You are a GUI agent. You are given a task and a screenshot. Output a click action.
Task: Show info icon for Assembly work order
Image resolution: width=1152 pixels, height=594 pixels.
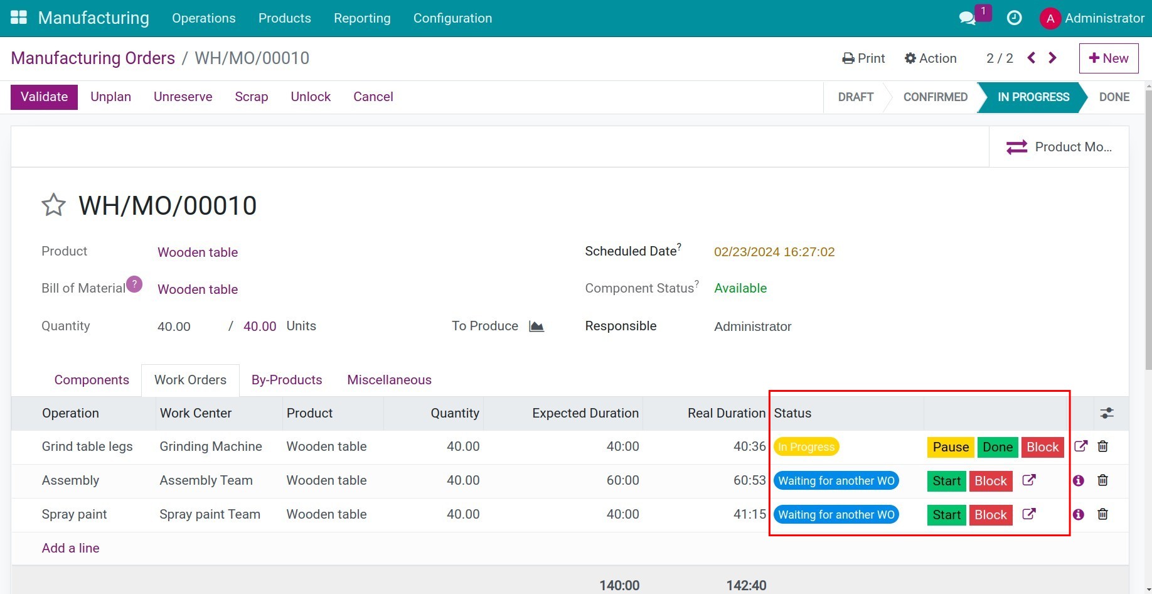click(x=1079, y=480)
